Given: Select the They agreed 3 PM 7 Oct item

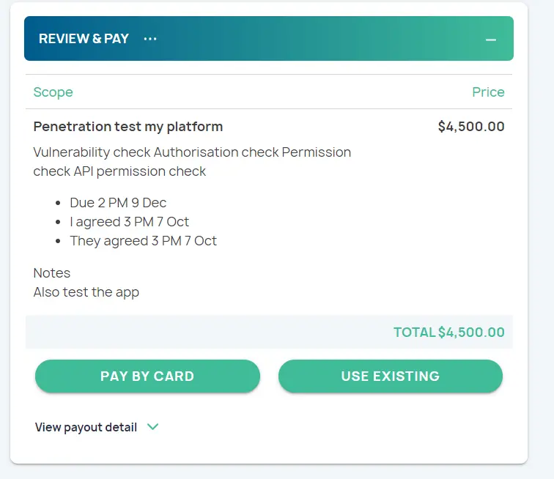Looking at the screenshot, I should [x=143, y=241].
